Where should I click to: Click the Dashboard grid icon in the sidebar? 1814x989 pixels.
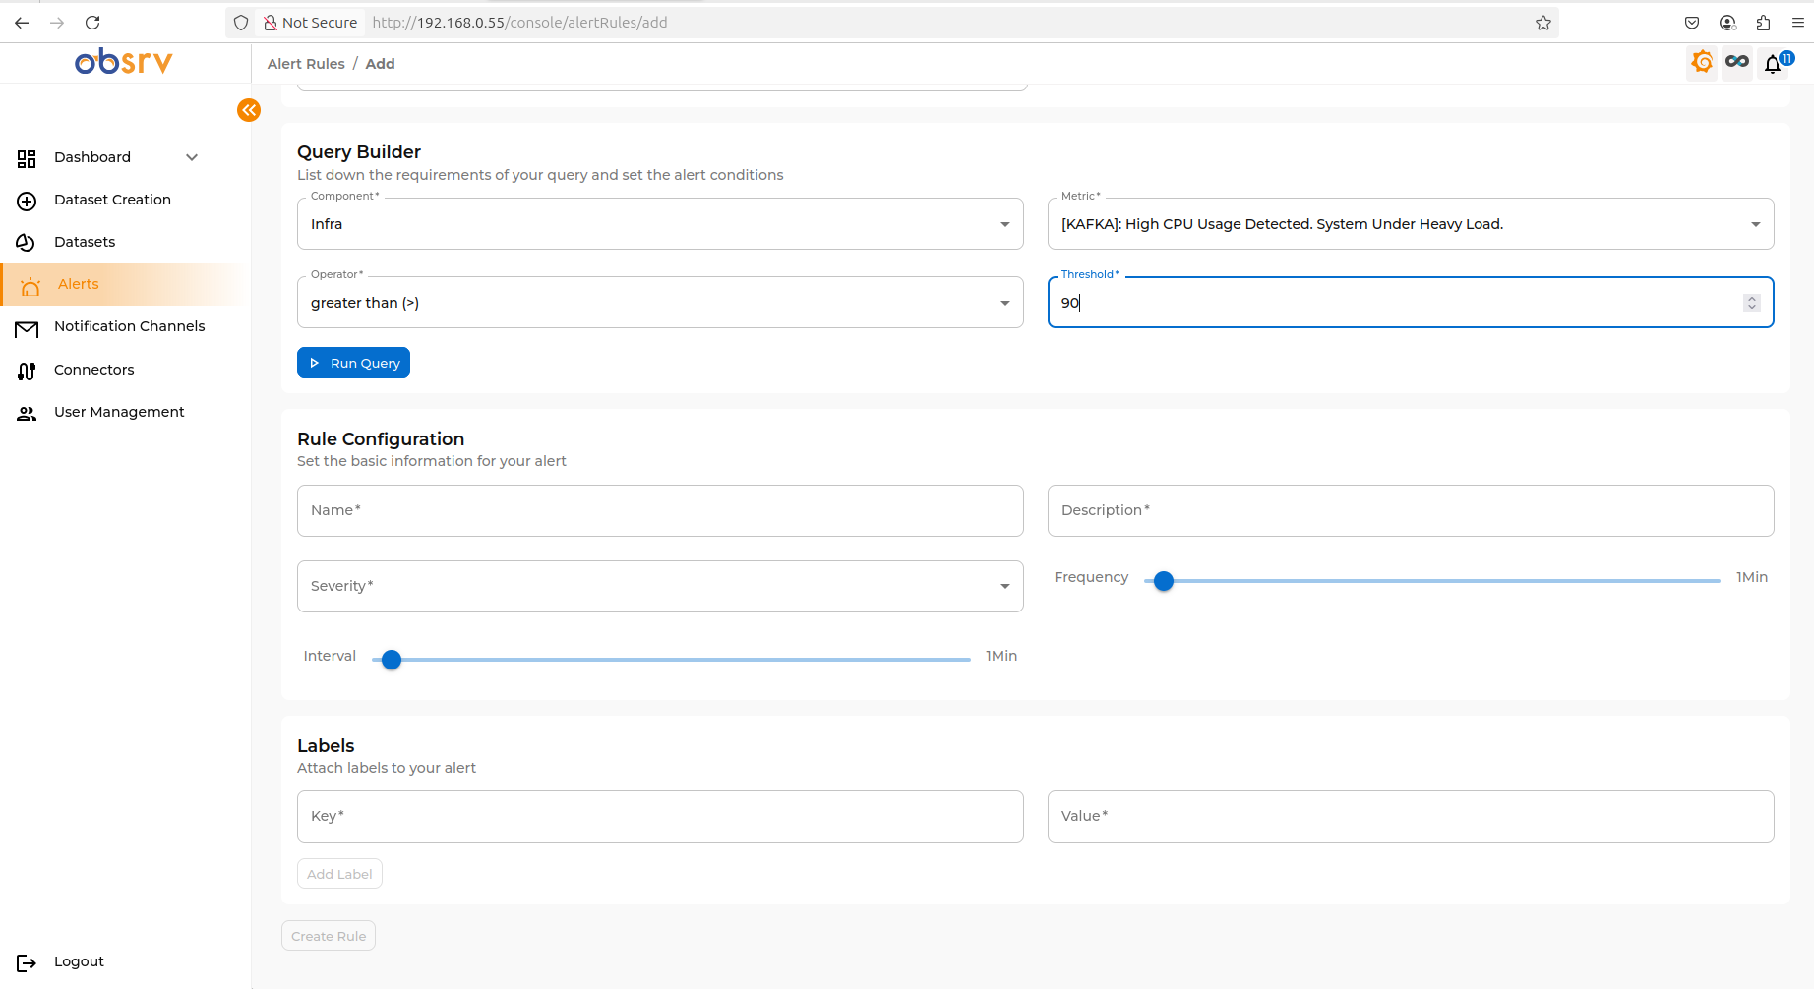pos(27,158)
